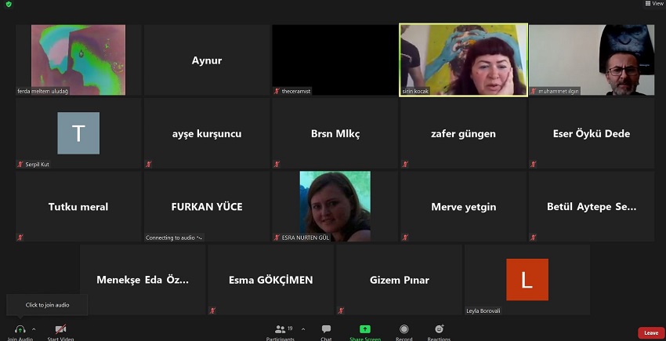Select sirin kocak's active video tile
This screenshot has height=341, width=666.
[x=462, y=60]
